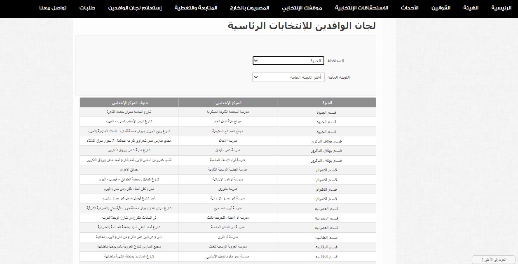Click address starting ش السادات متفرع
This screenshot has height=264, width=518.
(x=129, y=218)
